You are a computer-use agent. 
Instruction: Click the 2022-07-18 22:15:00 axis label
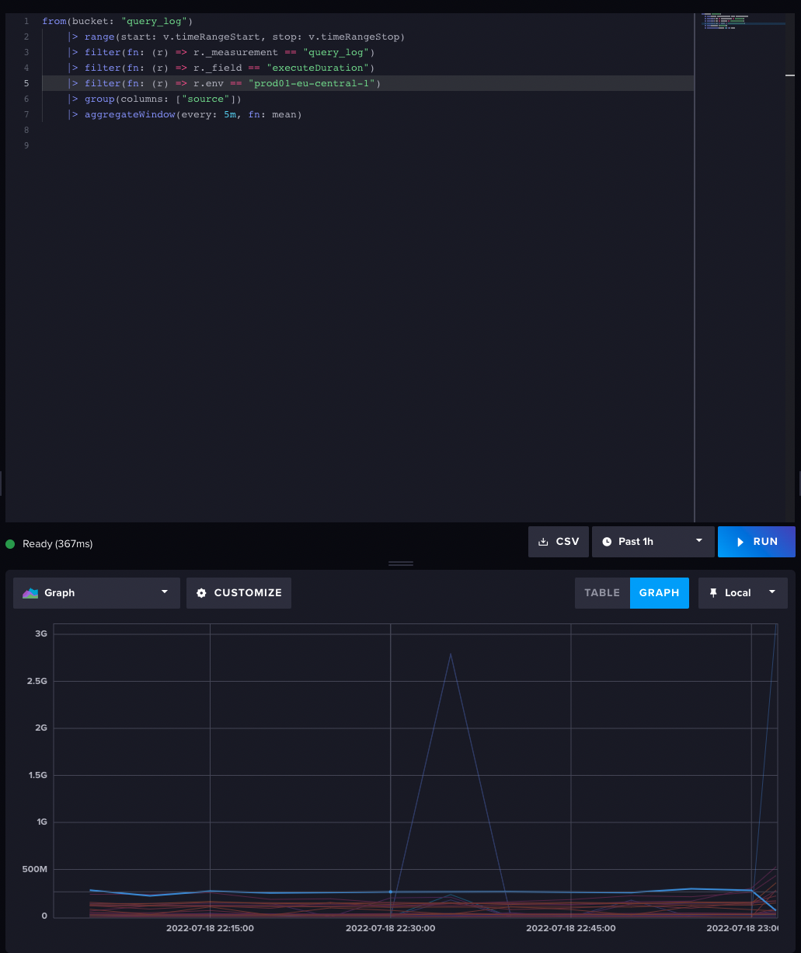[210, 928]
